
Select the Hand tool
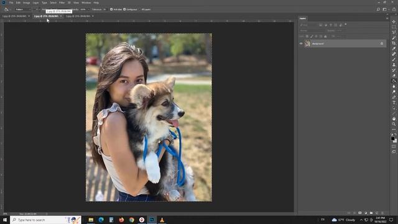click(394, 119)
